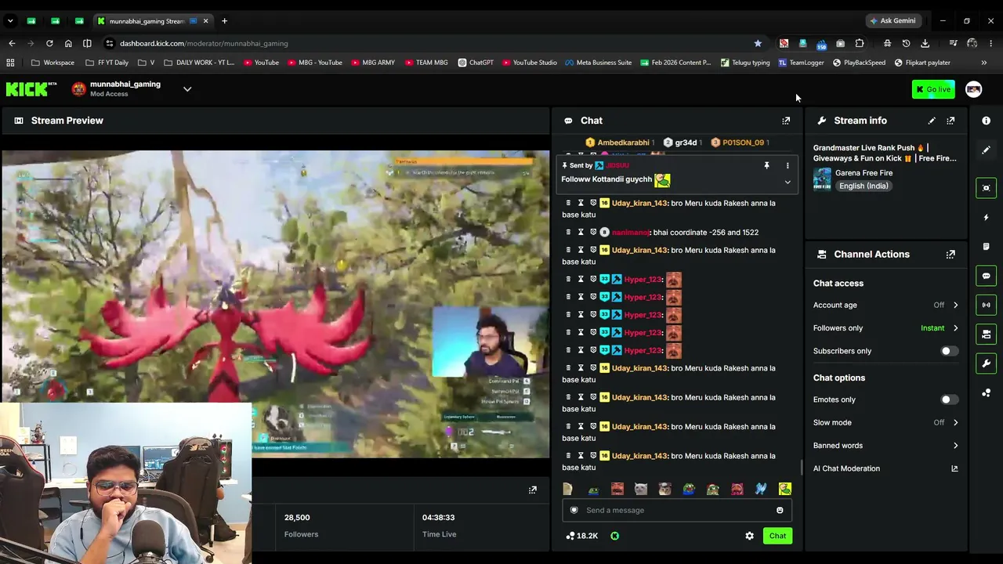The height and width of the screenshot is (564, 1003).
Task: Click the Garena Free Fire game thumbnail
Action: (x=822, y=179)
